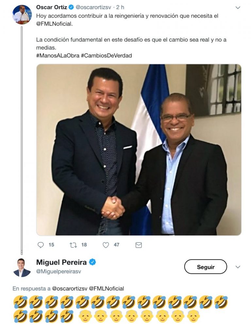Click Miguel Pereira verified badge icon
251x329 pixels.
click(92, 262)
